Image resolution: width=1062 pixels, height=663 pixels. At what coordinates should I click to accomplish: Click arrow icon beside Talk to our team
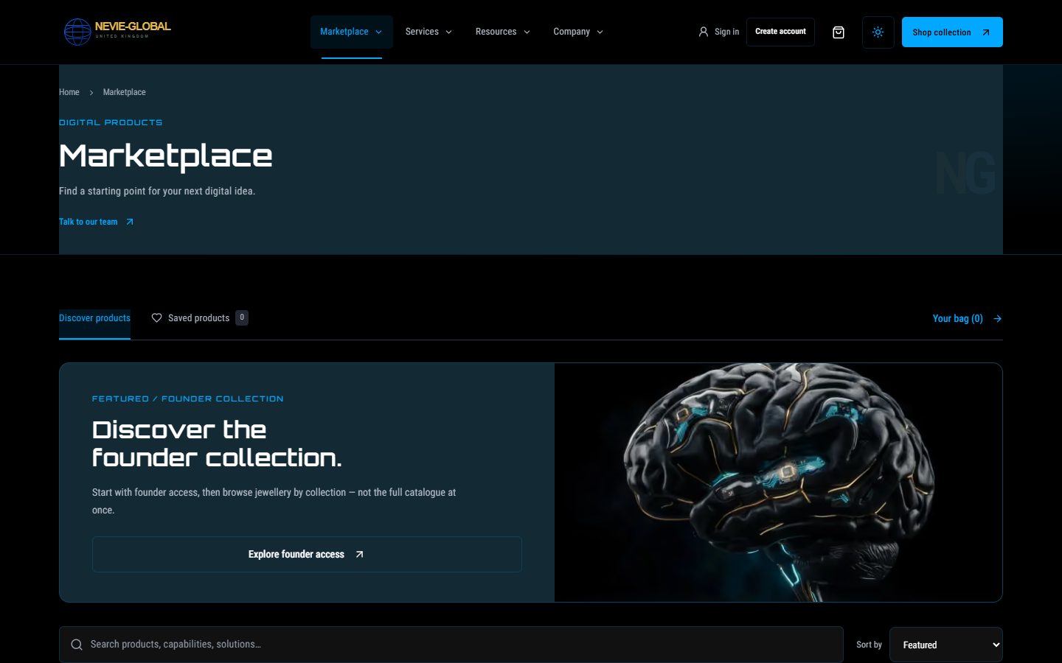130,222
